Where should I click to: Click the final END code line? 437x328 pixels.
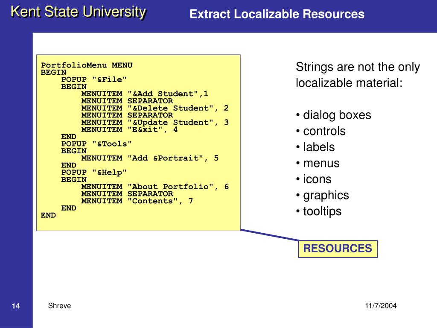coord(48,215)
